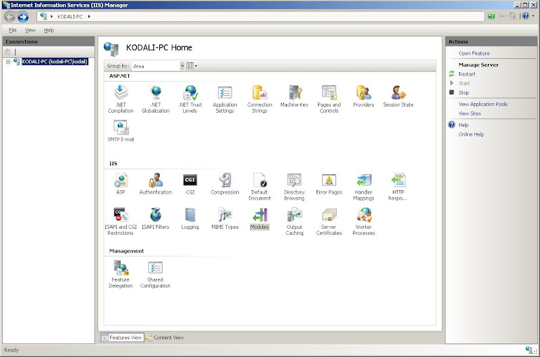The width and height of the screenshot is (540, 357).
Task: Open the ISAPI Filters feature
Action: point(156,219)
